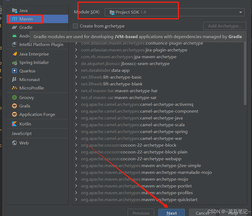This screenshot has height=216, width=252.
Task: Expand the maven-archetype-har node
Action: point(76,91)
